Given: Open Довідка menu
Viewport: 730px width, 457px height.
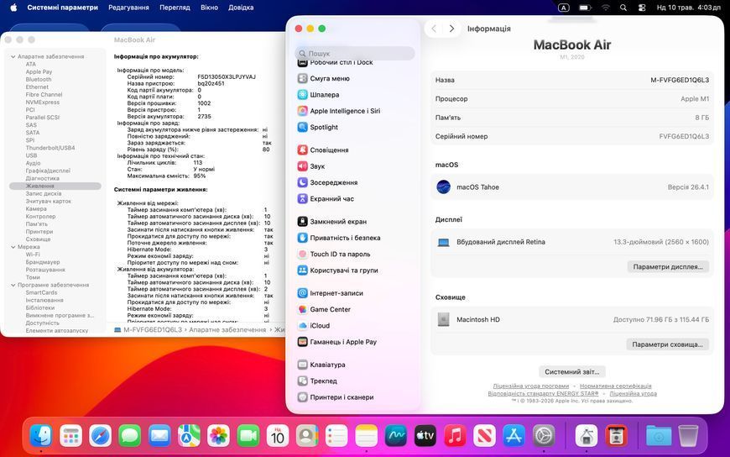Looking at the screenshot, I should coord(241,8).
